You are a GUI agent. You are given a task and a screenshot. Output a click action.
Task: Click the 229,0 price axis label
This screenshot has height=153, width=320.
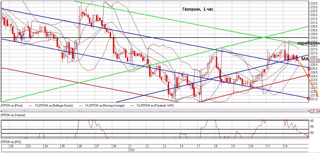[313, 38]
